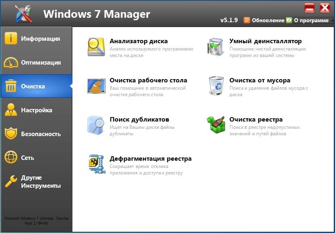
Task: Switch to the Информация tab
Action: click(x=36, y=39)
